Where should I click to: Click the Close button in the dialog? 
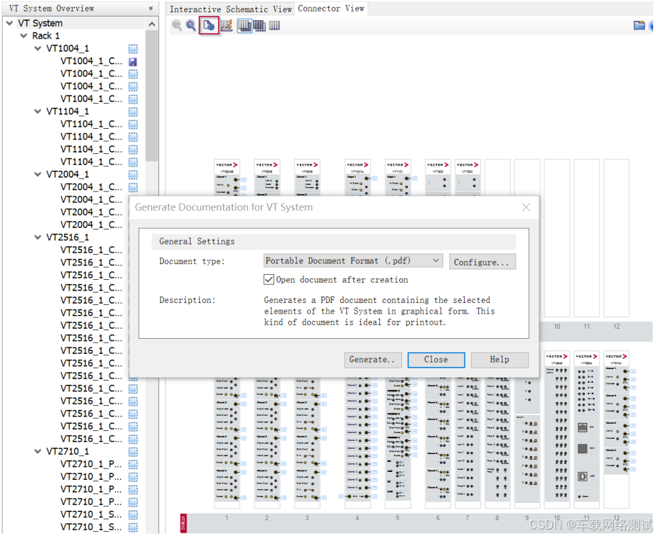[x=436, y=360]
